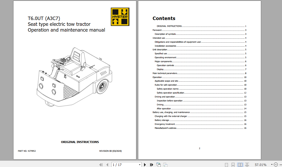This screenshot has height=167, width=282.
Task: Jump to the first page
Action: (101, 165)
